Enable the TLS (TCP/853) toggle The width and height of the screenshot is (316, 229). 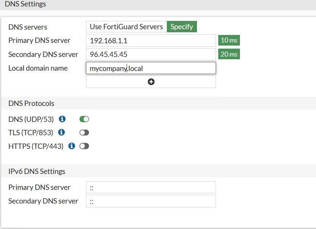click(x=84, y=133)
